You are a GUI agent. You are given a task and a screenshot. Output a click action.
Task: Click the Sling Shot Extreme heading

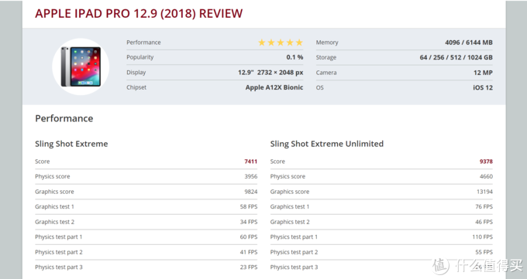[71, 144]
